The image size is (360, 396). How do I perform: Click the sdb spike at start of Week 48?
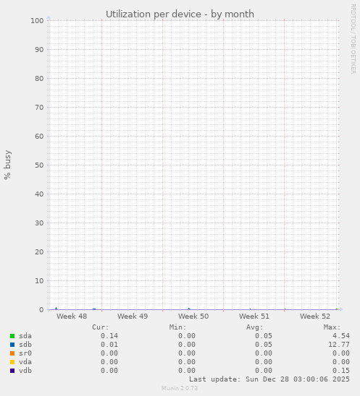tap(56, 308)
